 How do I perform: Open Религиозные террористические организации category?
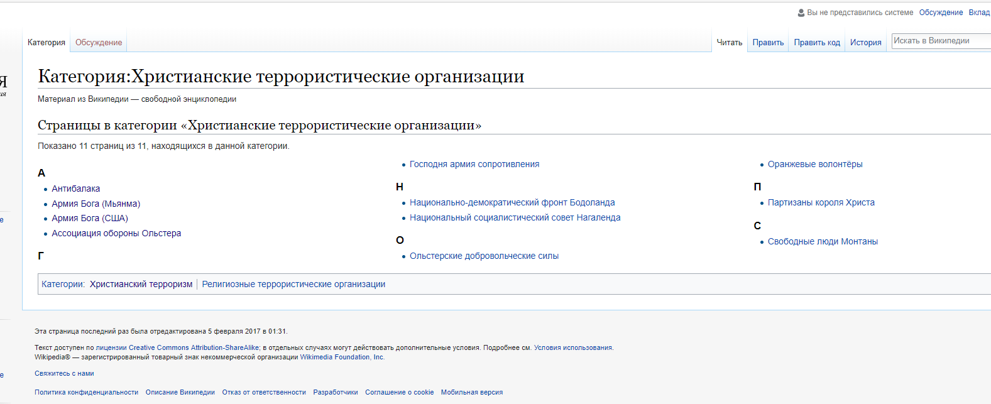(293, 284)
